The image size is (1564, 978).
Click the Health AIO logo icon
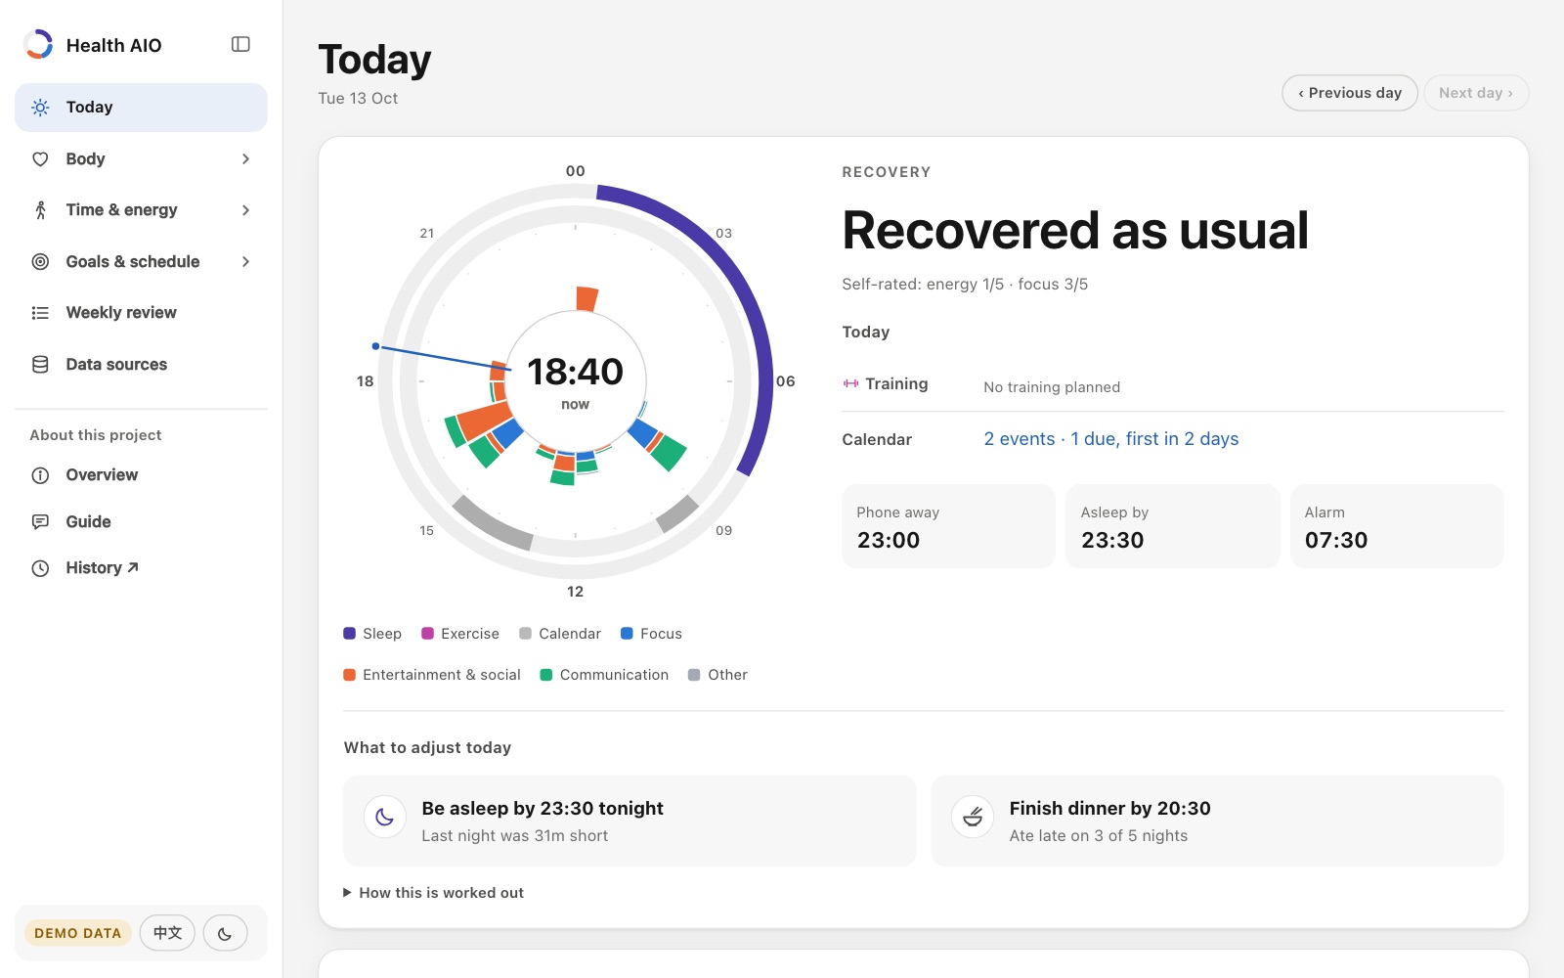[39, 45]
